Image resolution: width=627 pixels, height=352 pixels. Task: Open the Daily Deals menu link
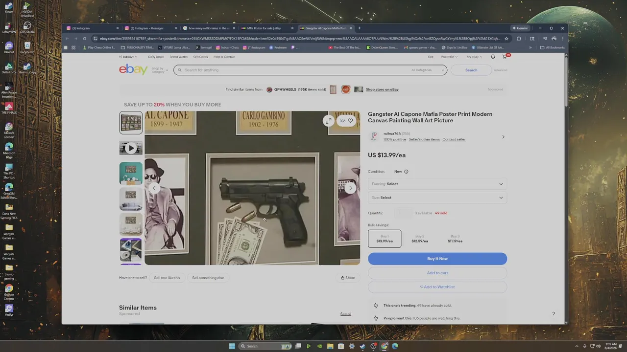click(156, 57)
